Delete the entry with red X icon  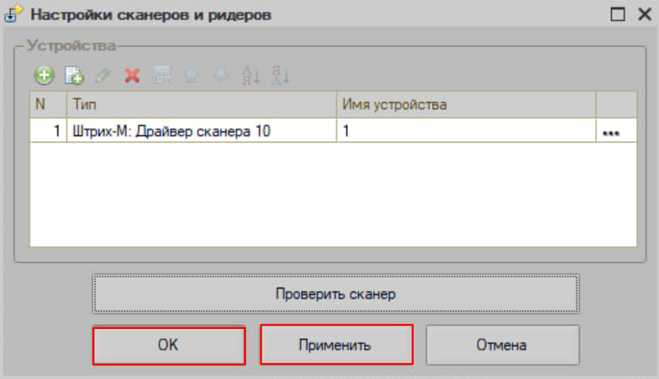pos(132,76)
